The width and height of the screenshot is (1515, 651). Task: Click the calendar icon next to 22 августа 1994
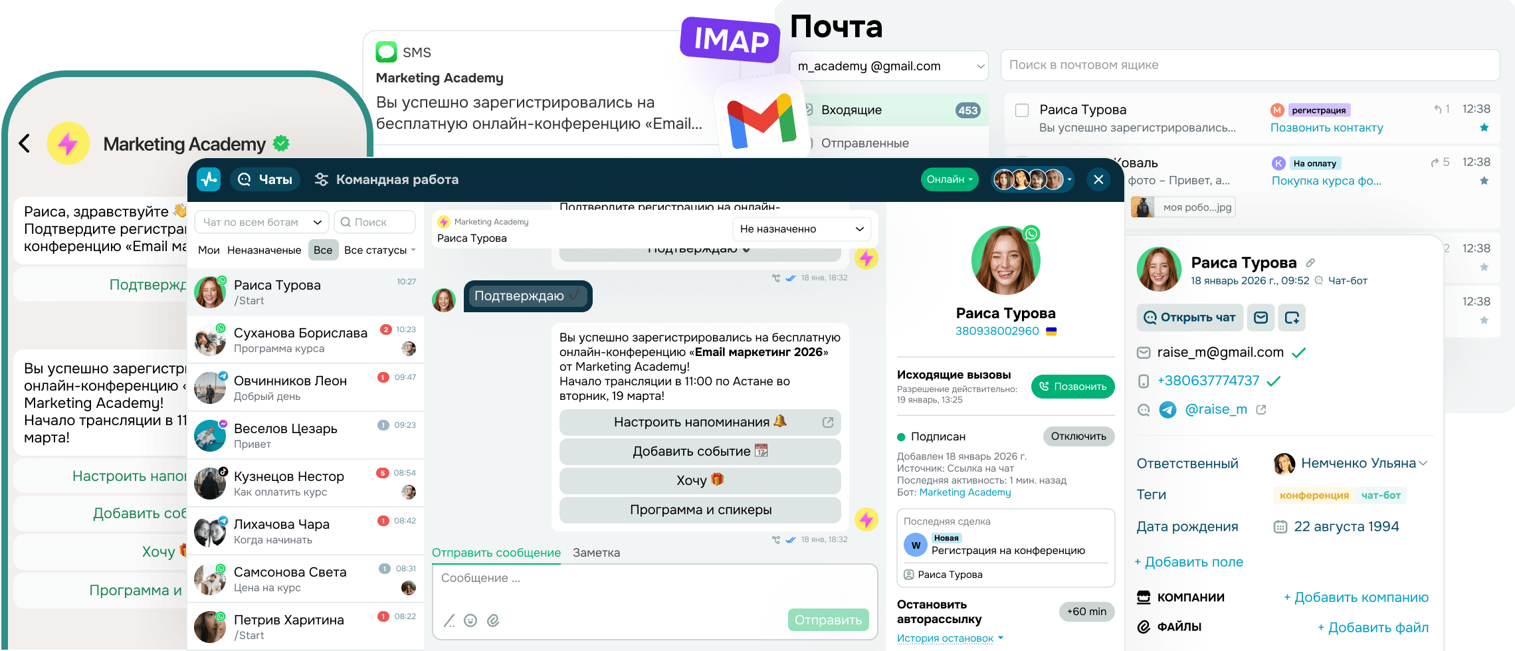(x=1280, y=527)
